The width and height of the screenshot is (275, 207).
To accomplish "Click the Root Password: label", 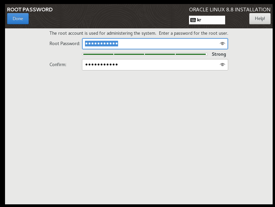I will tap(65, 43).
